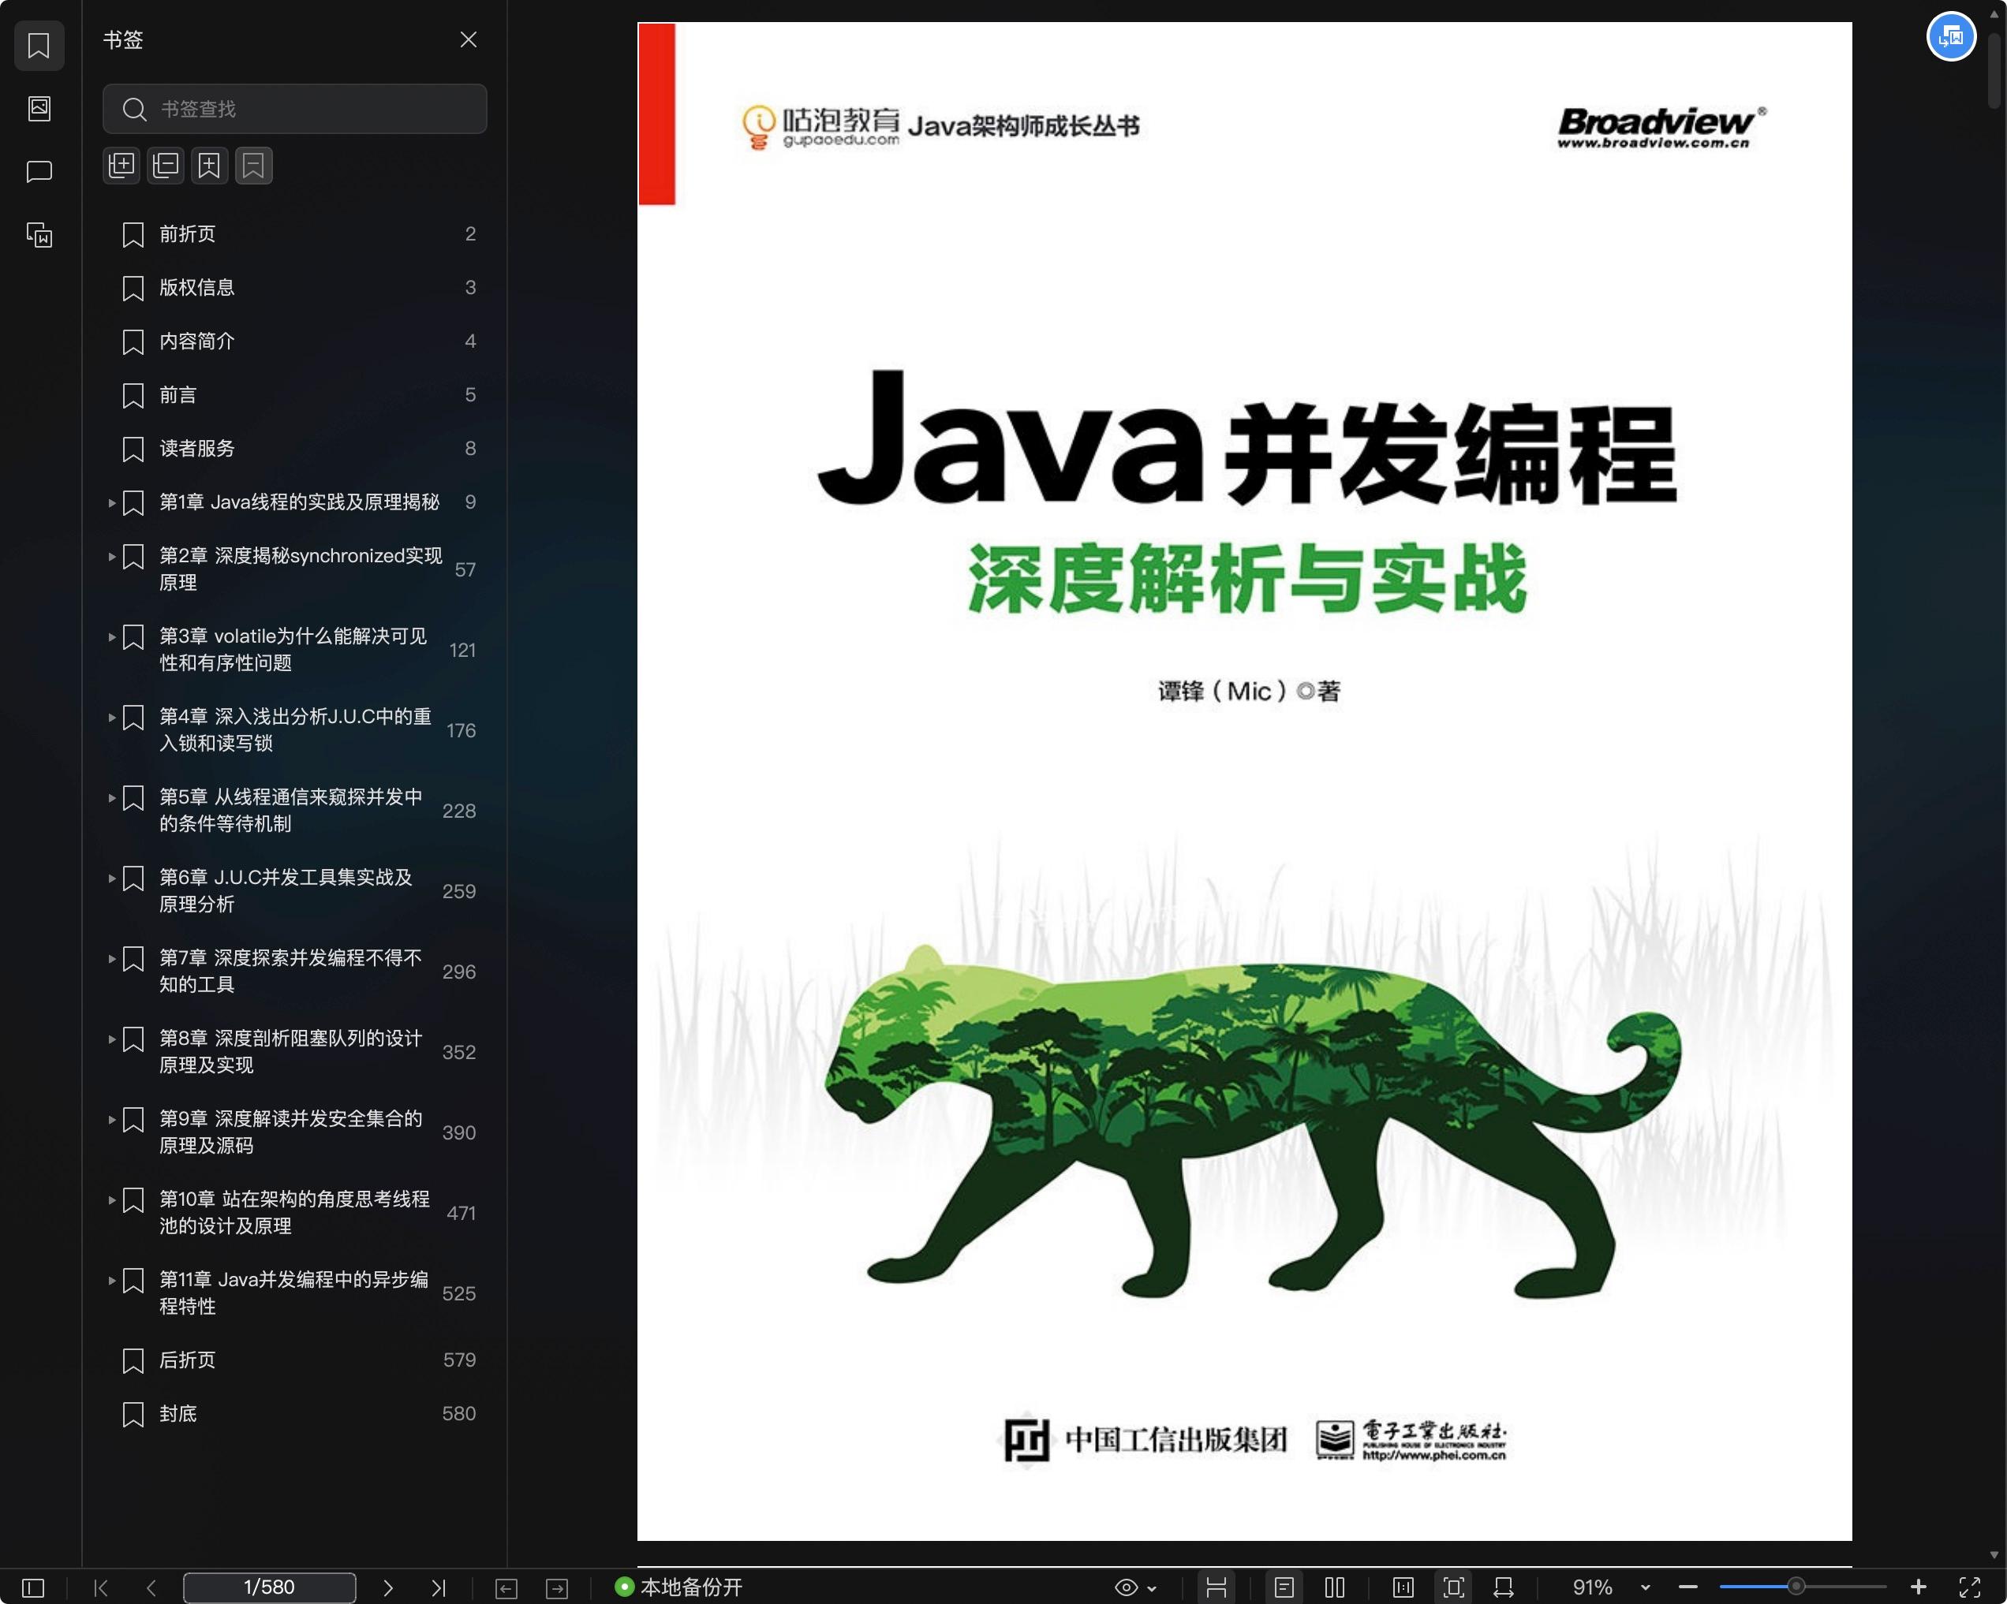Focus the 书签查找 search field
This screenshot has width=2007, height=1604.
pos(294,109)
